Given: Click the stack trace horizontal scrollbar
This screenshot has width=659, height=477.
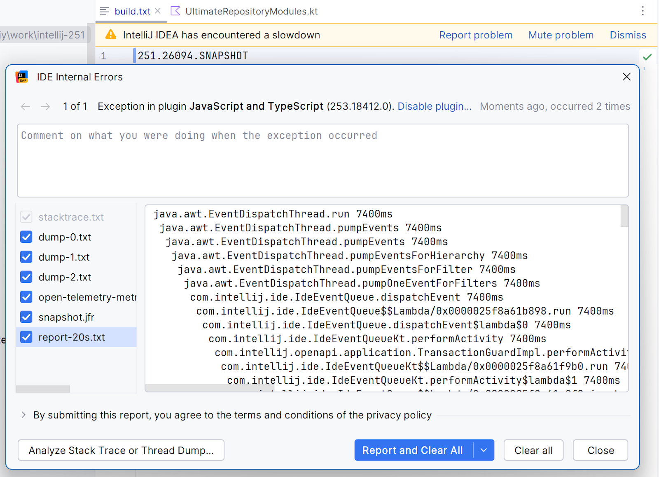Looking at the screenshot, I should [x=209, y=388].
